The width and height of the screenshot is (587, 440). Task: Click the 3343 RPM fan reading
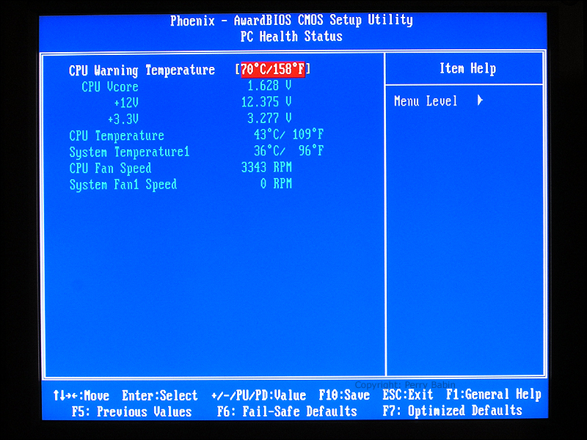click(266, 167)
